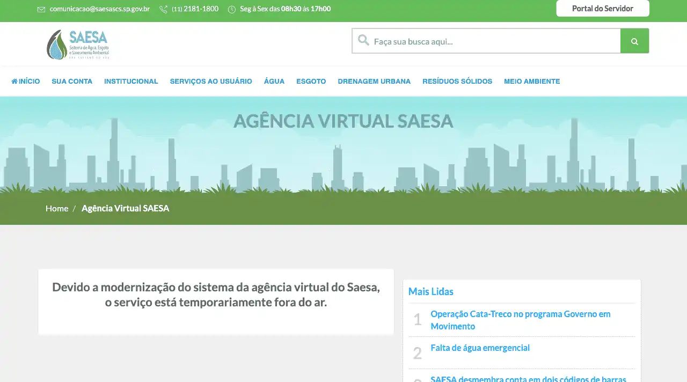687x382 pixels.
Task: Read the Operação Cata-Treco article
Action: 520,320
